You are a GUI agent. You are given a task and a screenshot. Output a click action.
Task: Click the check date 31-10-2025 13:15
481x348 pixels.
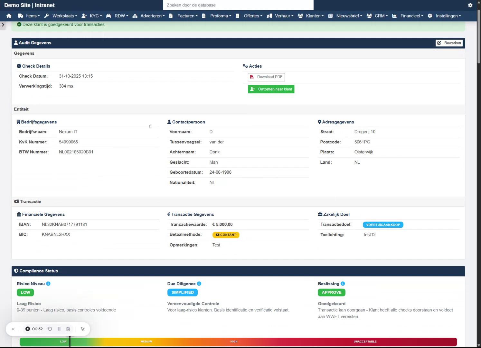(76, 76)
